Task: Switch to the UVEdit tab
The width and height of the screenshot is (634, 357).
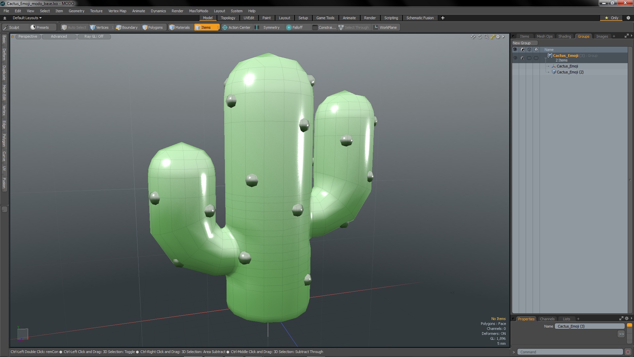Action: pos(249,18)
